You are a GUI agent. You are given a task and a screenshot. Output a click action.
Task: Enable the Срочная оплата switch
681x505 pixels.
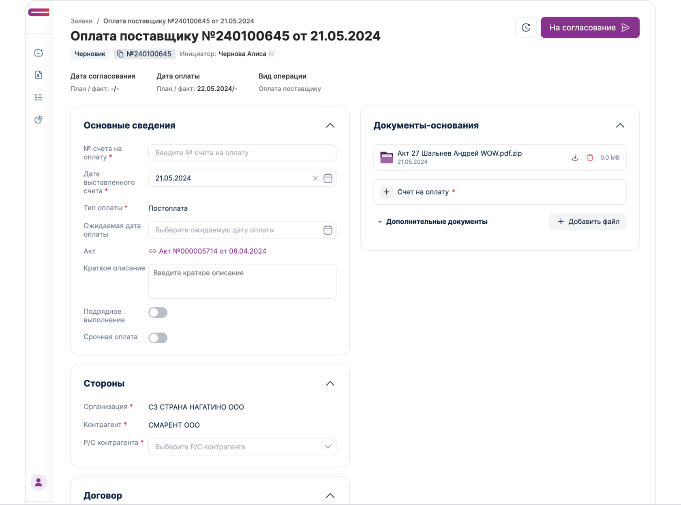(x=158, y=338)
